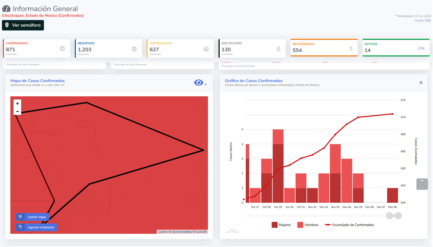433x247 pixels.
Task: Zoom out the map with minus button
Action: pyautogui.click(x=17, y=111)
